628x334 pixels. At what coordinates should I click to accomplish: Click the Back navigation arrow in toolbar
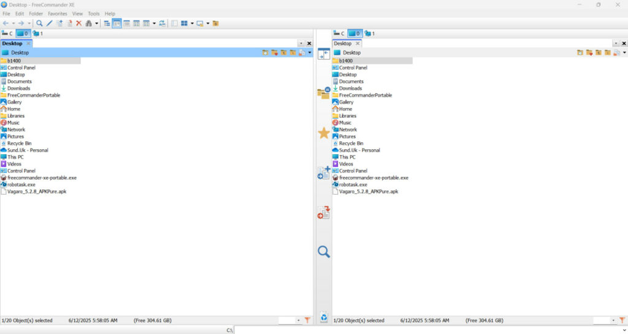pyautogui.click(x=6, y=23)
